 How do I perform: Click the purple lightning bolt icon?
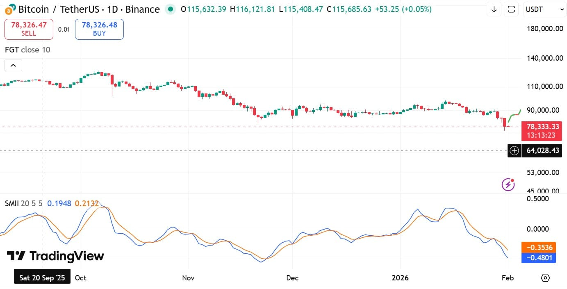tap(508, 184)
